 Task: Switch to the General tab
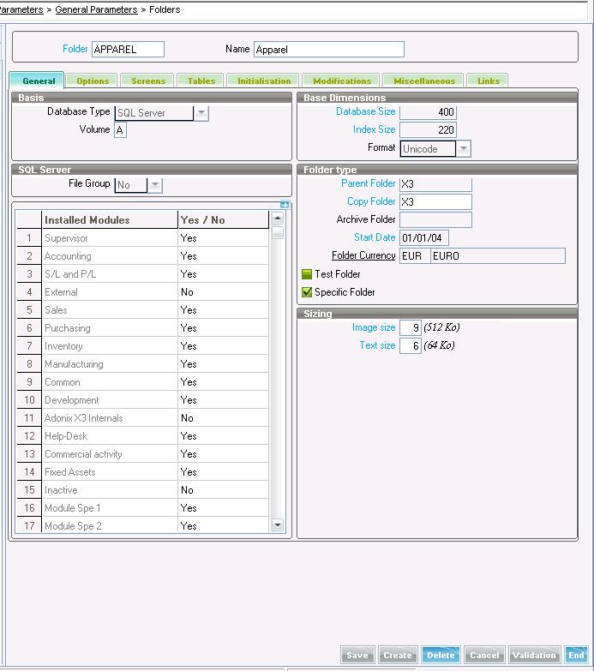coord(39,81)
